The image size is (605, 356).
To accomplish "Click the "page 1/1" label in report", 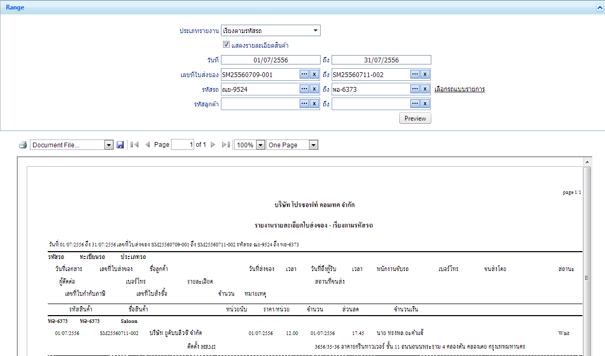I will pos(572,192).
